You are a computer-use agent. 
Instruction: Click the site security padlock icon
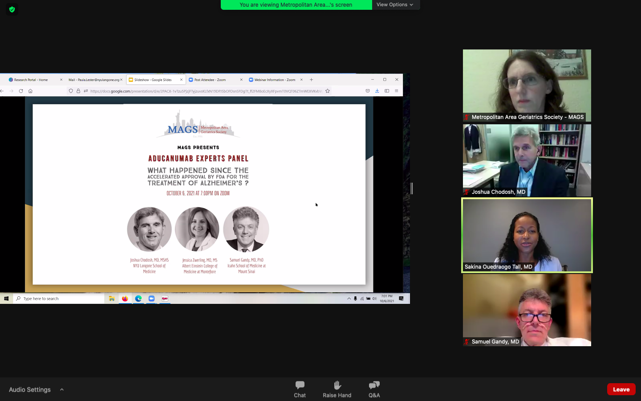tap(78, 91)
